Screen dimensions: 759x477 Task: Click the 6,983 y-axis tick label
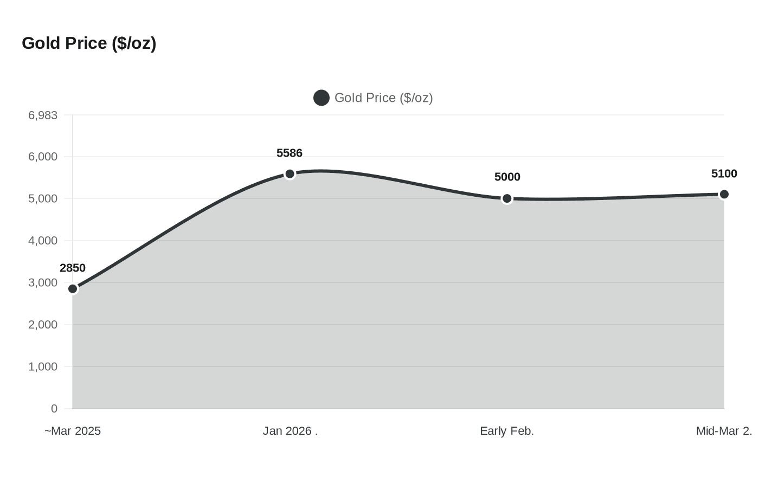point(43,115)
